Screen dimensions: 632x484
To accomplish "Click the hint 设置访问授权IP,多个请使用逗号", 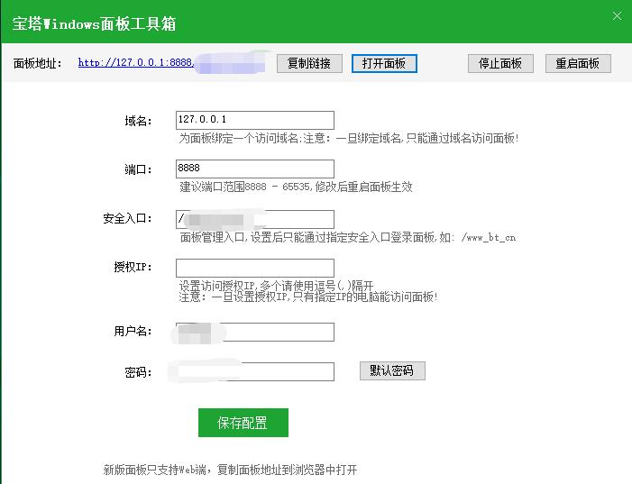I will click(x=276, y=286).
